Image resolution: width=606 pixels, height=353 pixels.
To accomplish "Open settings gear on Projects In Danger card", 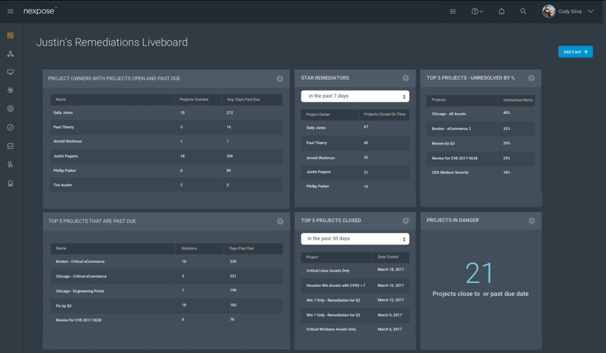I will (531, 221).
